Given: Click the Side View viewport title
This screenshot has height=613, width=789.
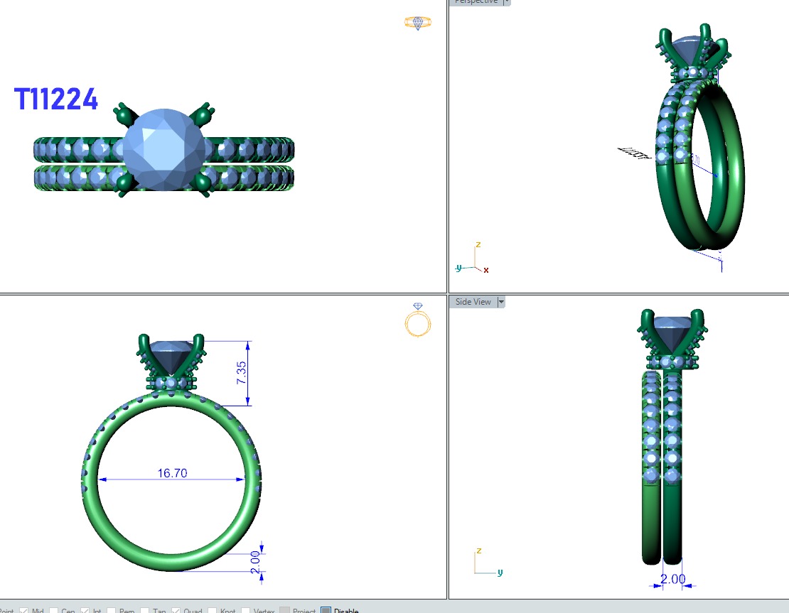Looking at the screenshot, I should (473, 302).
